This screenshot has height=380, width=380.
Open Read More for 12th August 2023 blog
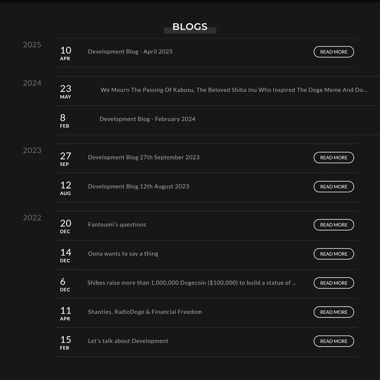pyautogui.click(x=334, y=186)
